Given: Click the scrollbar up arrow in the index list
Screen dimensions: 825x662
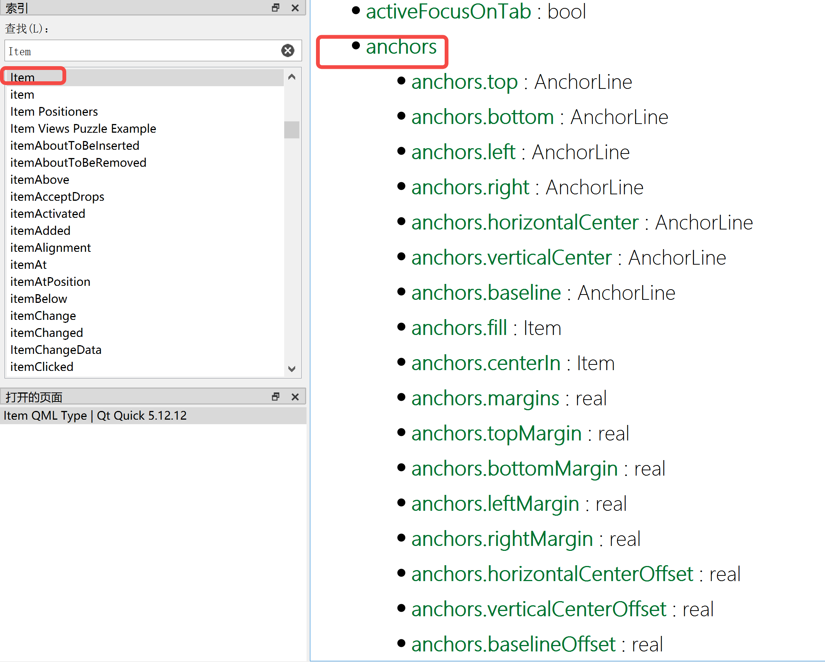Looking at the screenshot, I should pyautogui.click(x=292, y=77).
